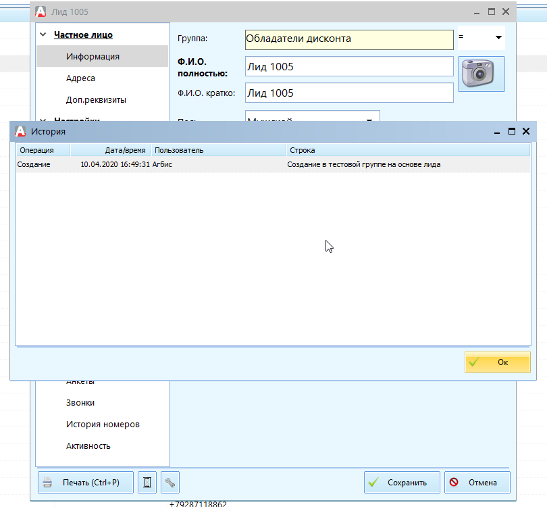Click the Частное лицо heading

point(83,35)
